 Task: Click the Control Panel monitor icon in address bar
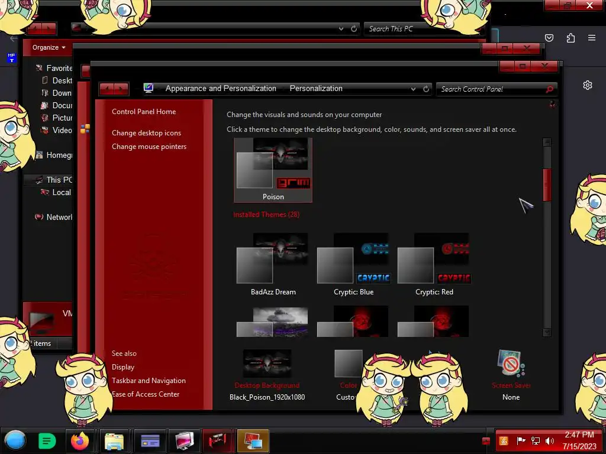click(x=149, y=89)
